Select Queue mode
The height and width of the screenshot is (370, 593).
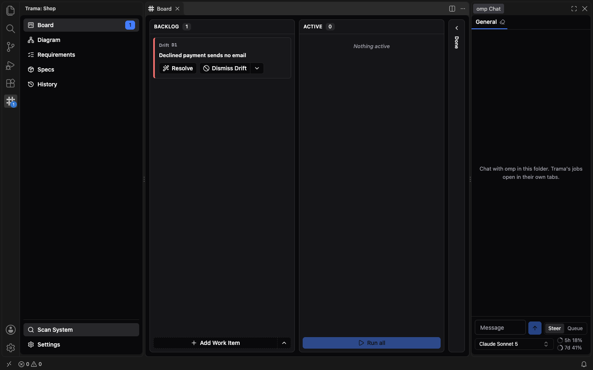575,328
